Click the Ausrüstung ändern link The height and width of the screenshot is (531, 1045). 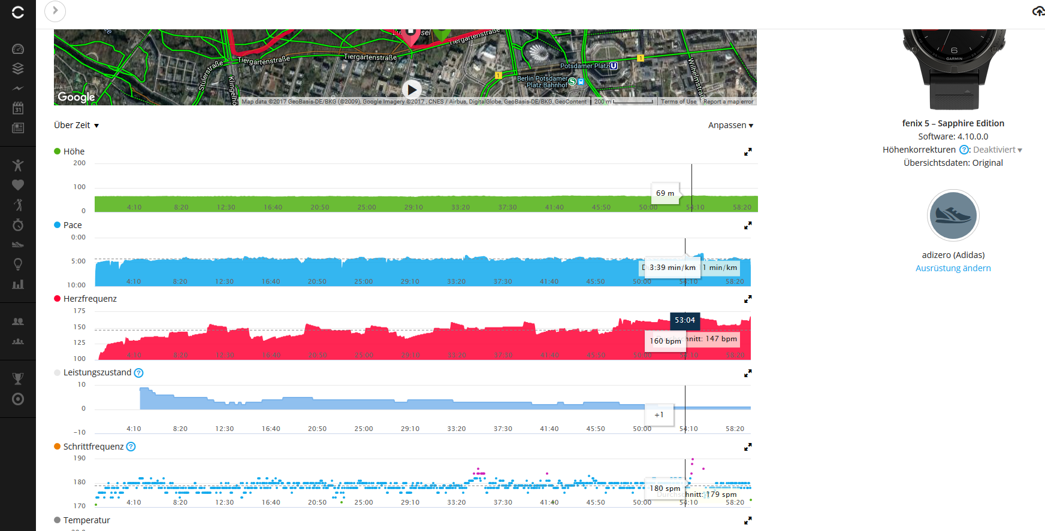click(953, 268)
